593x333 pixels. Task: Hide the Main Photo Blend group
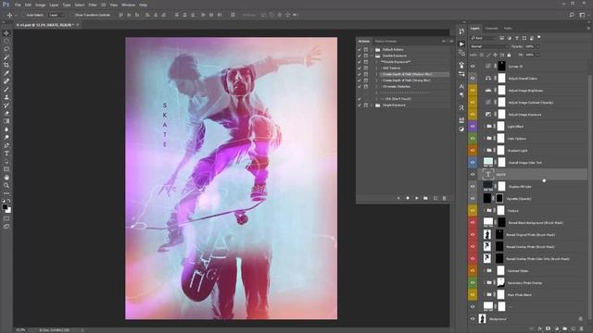473,294
